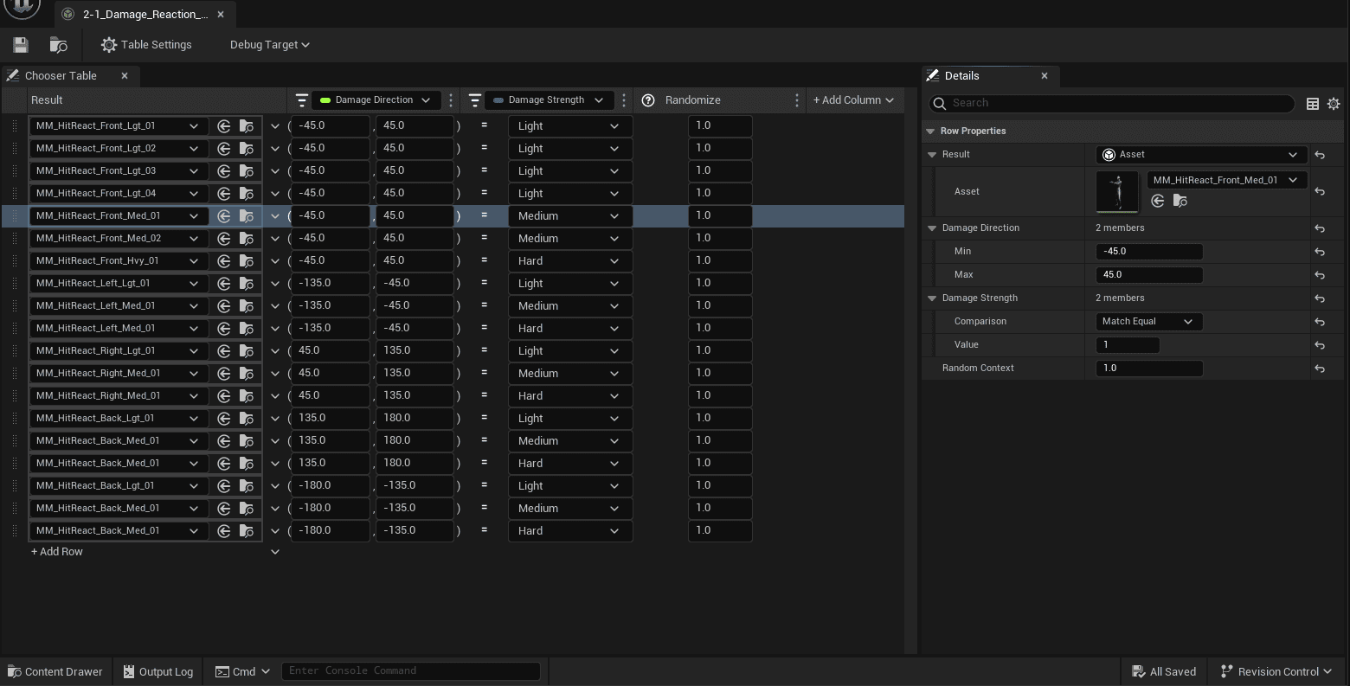This screenshot has width=1350, height=686.
Task: Click the Enter Console Command field
Action: coord(411,671)
